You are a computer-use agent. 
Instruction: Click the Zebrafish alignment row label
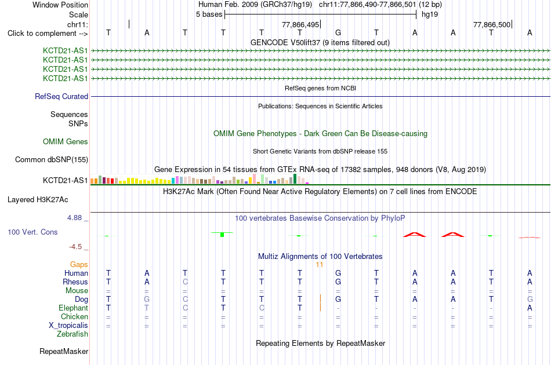point(72,334)
